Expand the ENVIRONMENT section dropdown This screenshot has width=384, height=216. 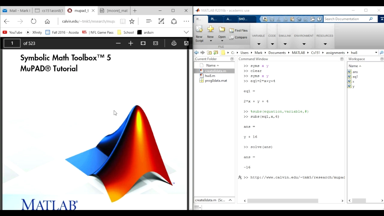click(x=304, y=44)
